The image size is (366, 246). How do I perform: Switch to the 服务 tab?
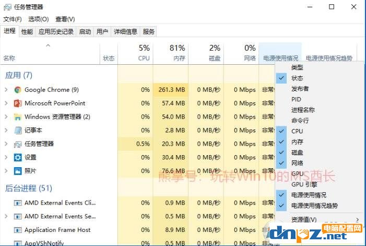click(149, 32)
